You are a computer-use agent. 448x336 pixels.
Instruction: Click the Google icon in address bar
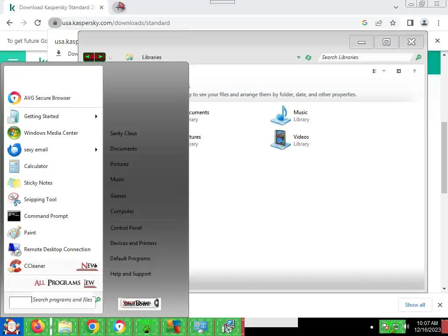(x=364, y=23)
